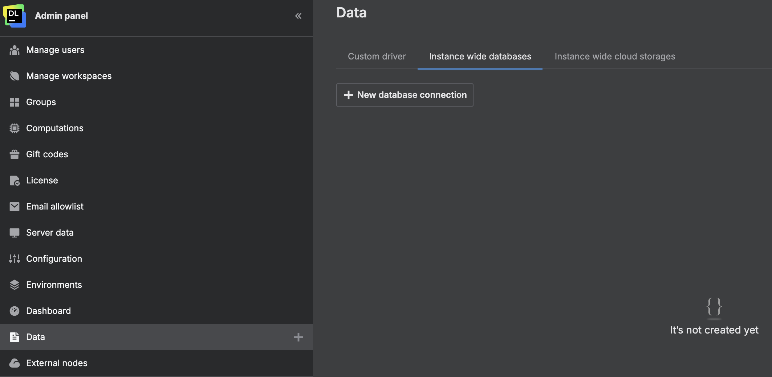This screenshot has height=377, width=772.
Task: Open Environments via the layers icon
Action: (x=15, y=285)
